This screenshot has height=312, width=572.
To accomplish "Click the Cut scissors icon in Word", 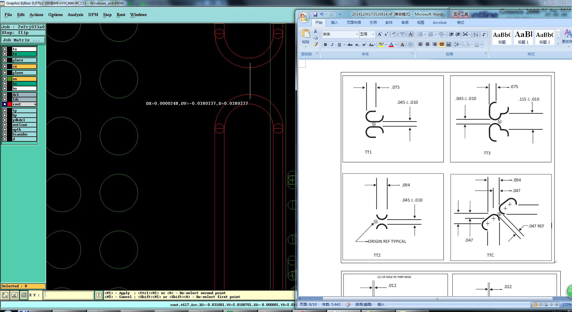I will (315, 31).
